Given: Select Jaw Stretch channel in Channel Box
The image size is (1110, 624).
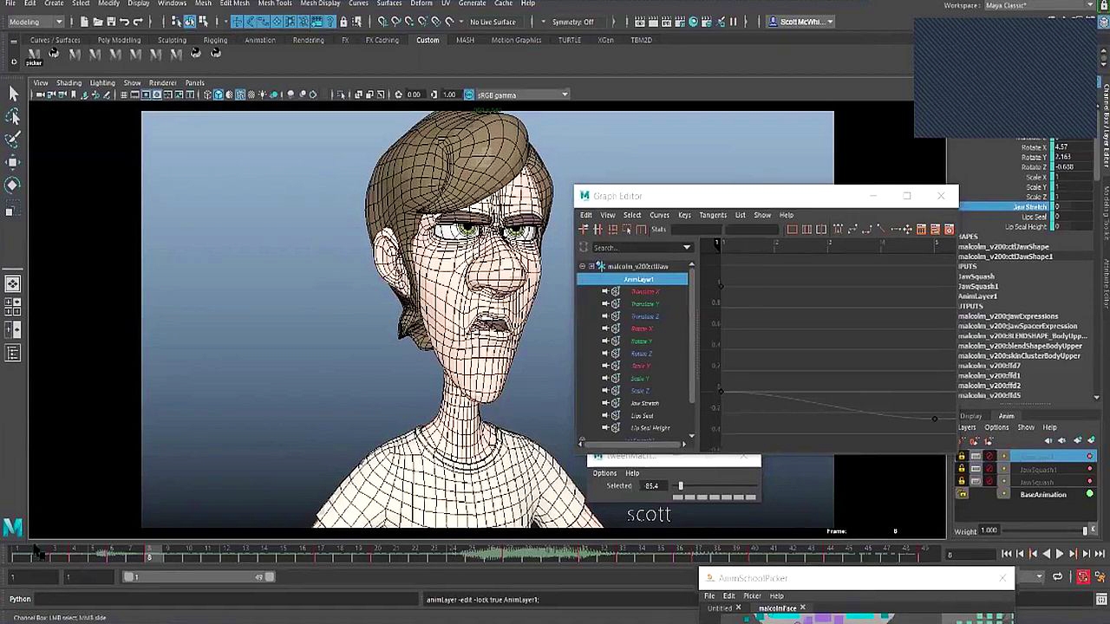Looking at the screenshot, I should coord(1028,207).
